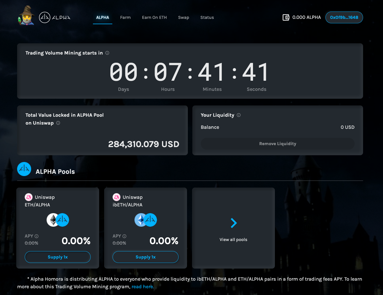The width and height of the screenshot is (383, 295).
Task: Click the blue ALPHA Pools logo icon
Action: tap(24, 169)
